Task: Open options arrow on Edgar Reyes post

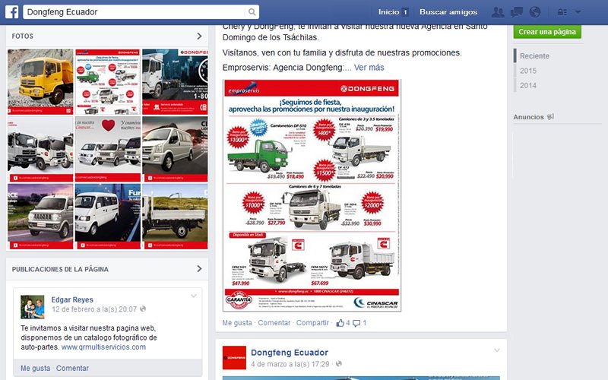Action: 194,296
